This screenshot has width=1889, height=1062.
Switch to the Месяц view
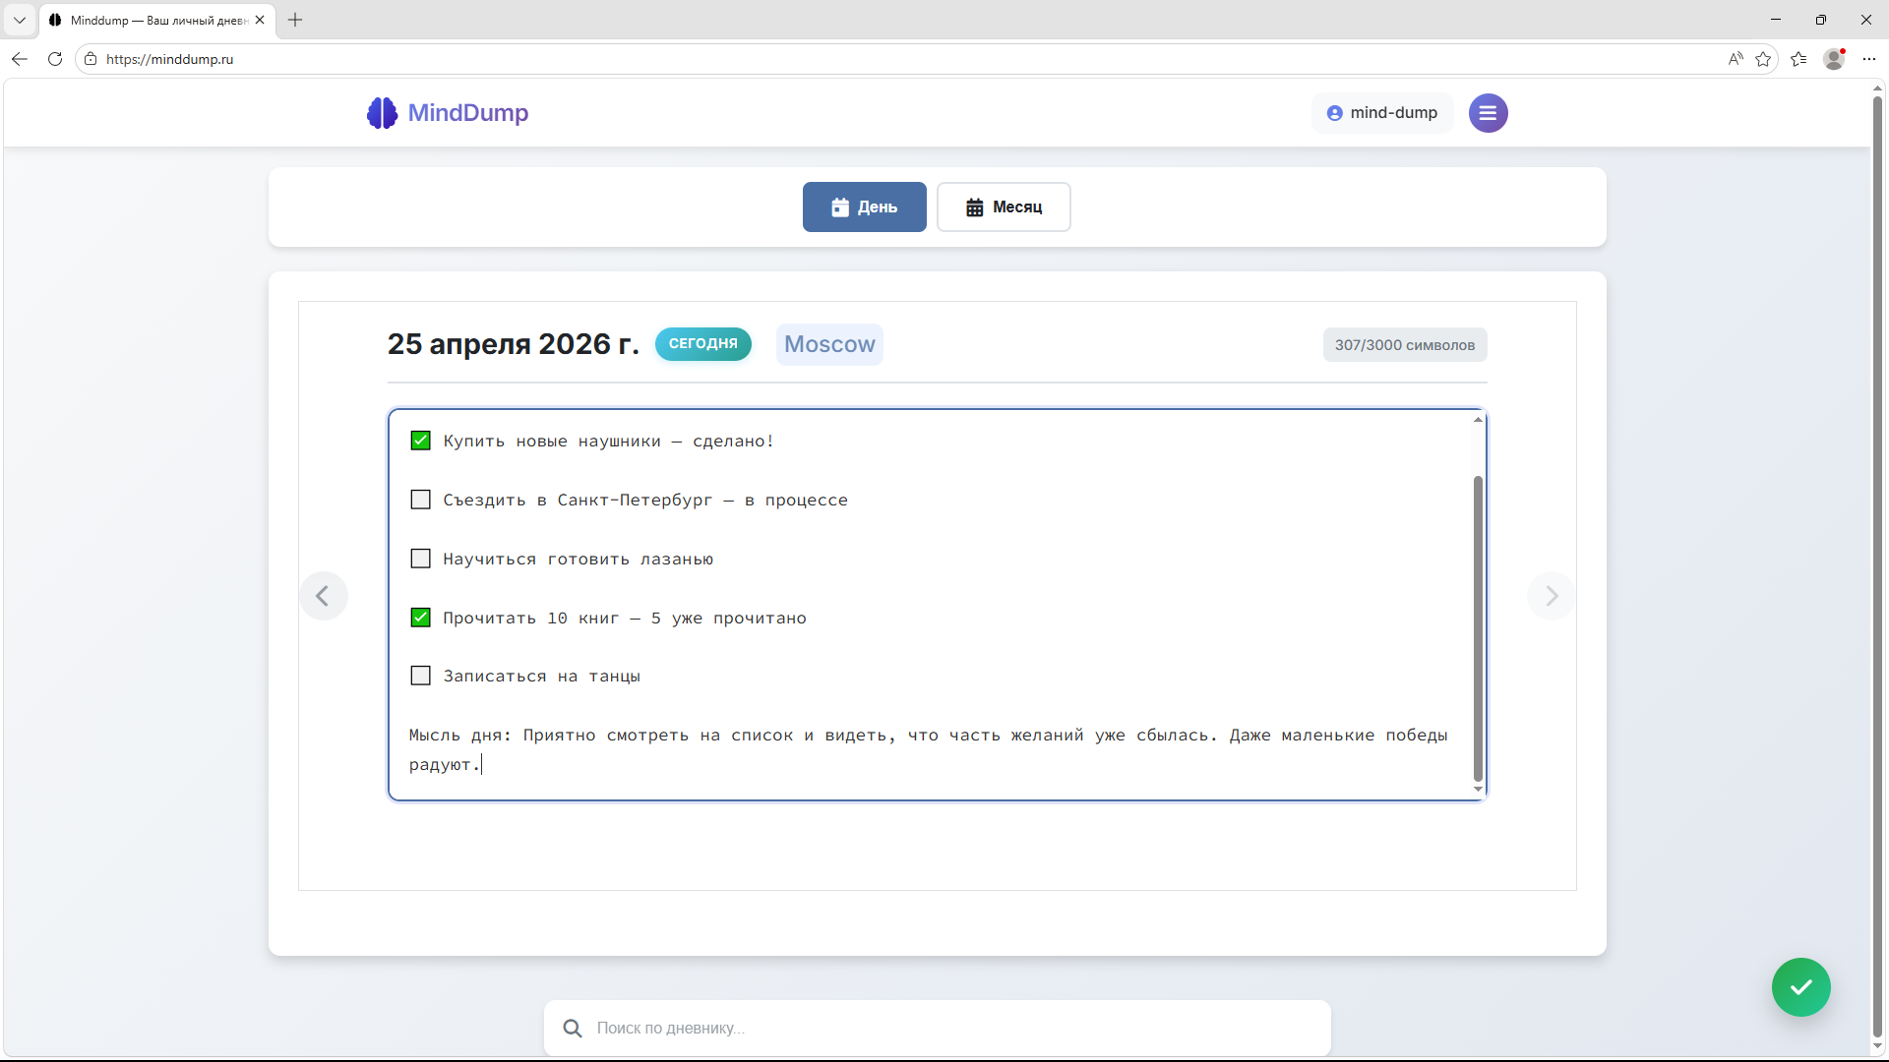1003,206
